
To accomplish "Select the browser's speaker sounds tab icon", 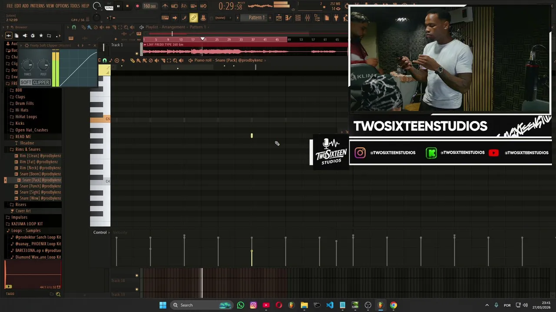I will [x=25, y=36].
